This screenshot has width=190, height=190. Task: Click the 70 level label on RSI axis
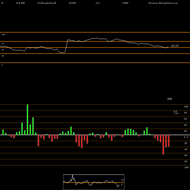pos(3,44)
